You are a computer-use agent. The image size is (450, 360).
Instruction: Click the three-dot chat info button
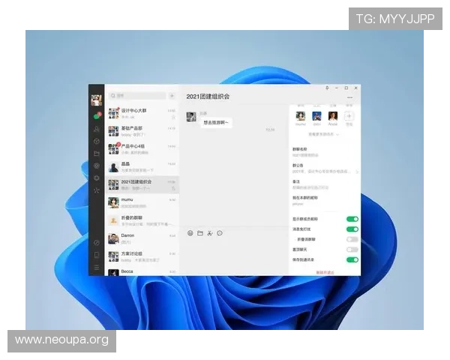click(x=349, y=97)
